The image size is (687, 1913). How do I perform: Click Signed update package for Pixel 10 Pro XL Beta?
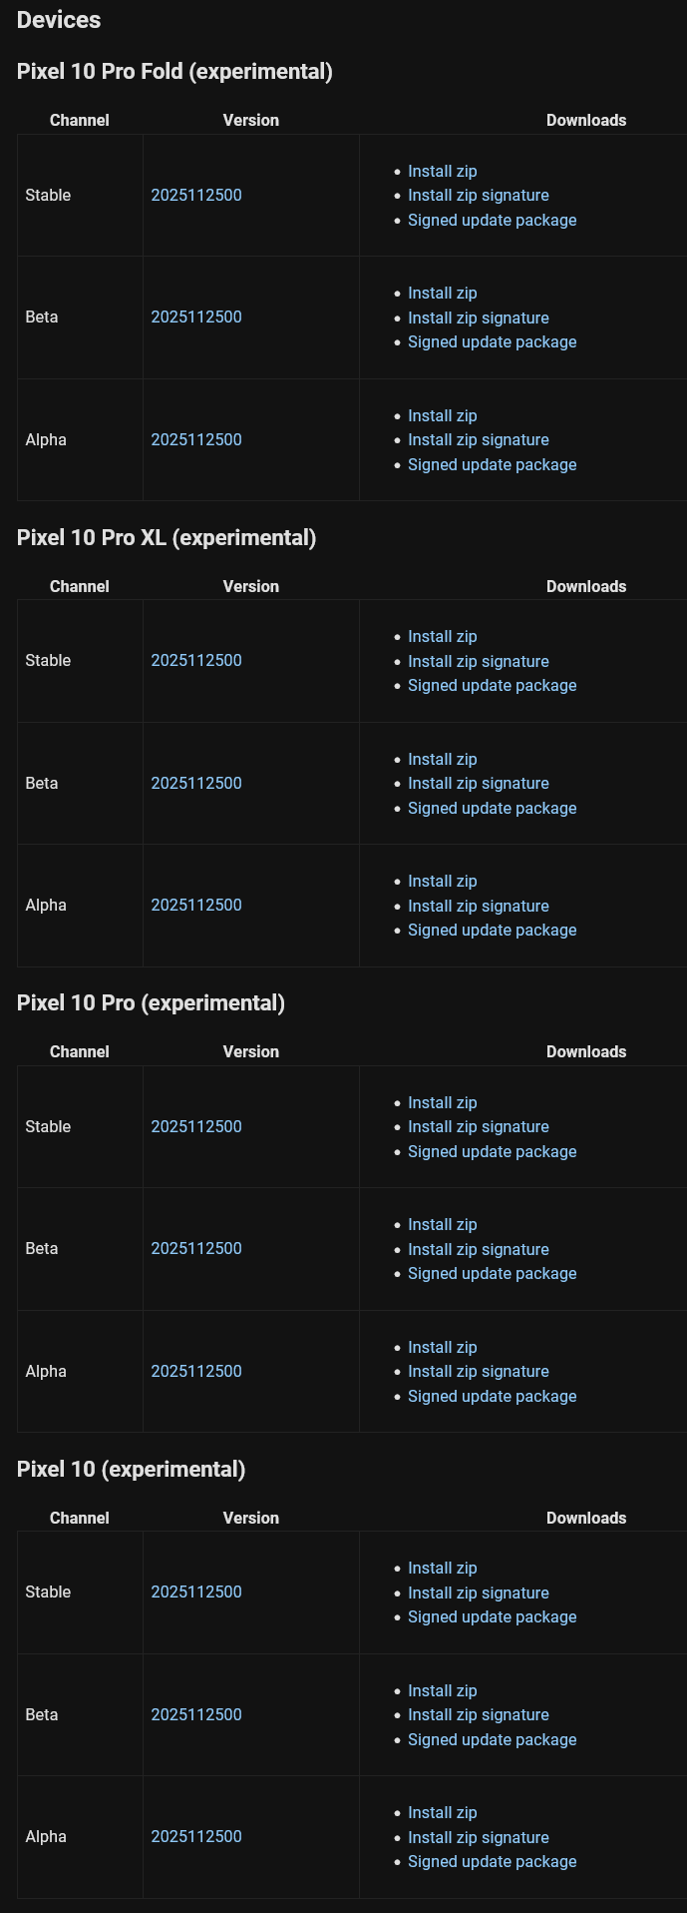click(492, 808)
